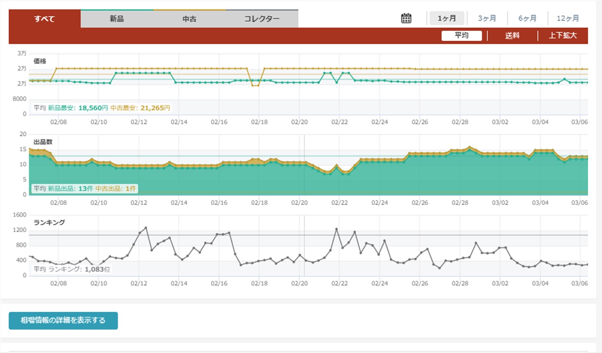
Task: Click the ranking peak near 02/12
Action: (146, 228)
